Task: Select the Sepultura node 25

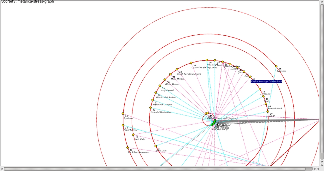Action: click(x=123, y=114)
